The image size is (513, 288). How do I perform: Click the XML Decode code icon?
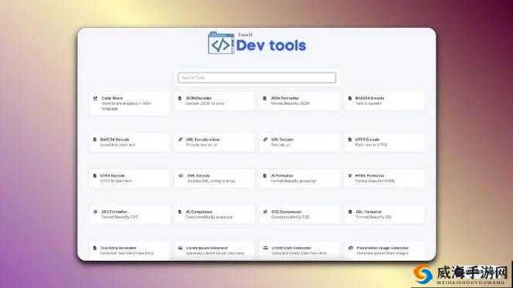pyautogui.click(x=181, y=176)
